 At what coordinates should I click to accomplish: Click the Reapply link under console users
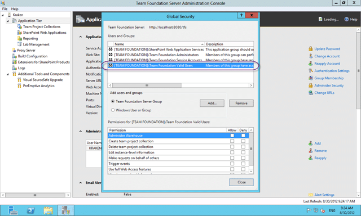coord(320,158)
